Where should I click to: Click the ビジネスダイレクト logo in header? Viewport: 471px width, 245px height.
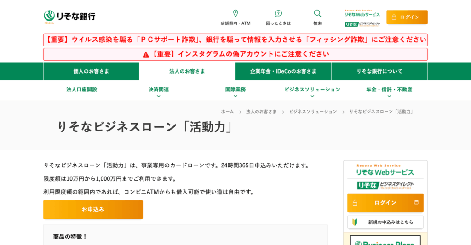[362, 24]
